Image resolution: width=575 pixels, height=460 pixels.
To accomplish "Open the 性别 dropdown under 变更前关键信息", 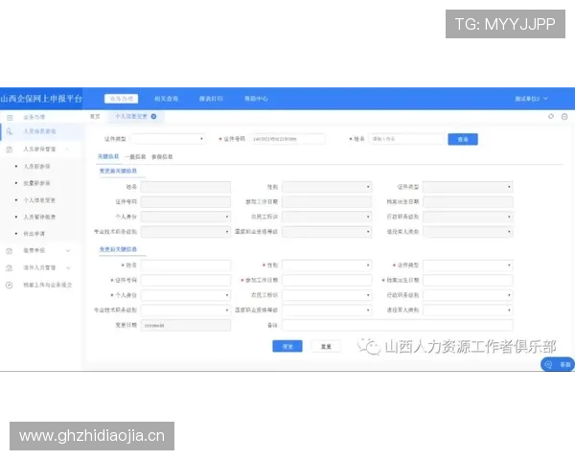I will pos(327,187).
